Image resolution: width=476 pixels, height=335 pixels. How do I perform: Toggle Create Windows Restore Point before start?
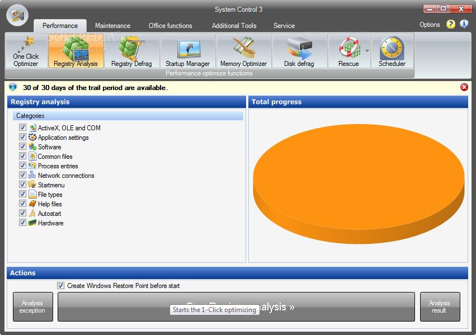point(61,286)
